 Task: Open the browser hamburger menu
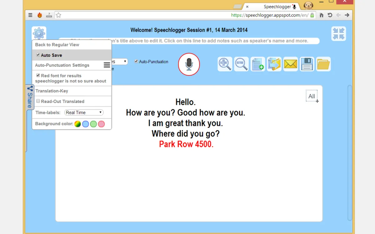[x=30, y=15]
